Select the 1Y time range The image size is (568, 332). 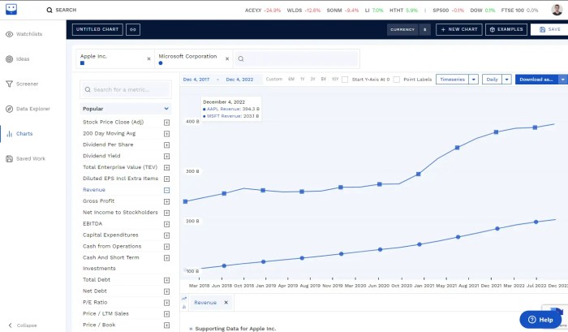tap(302, 79)
